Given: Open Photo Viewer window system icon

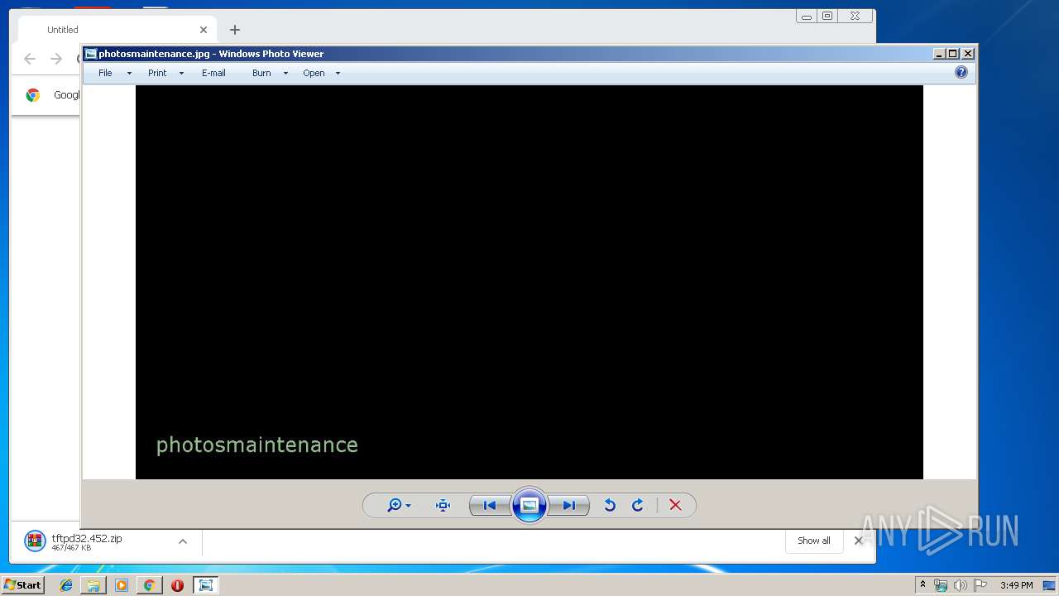Looking at the screenshot, I should pos(91,54).
